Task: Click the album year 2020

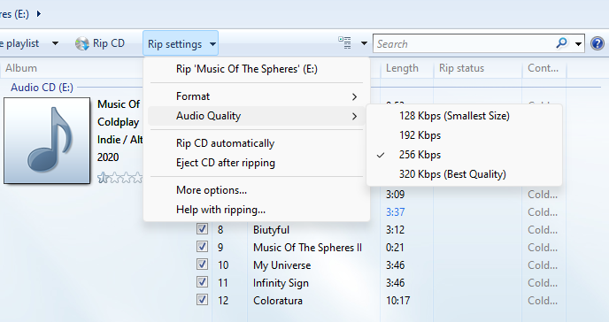Action: (x=108, y=157)
